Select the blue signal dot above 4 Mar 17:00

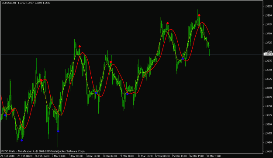96,93
